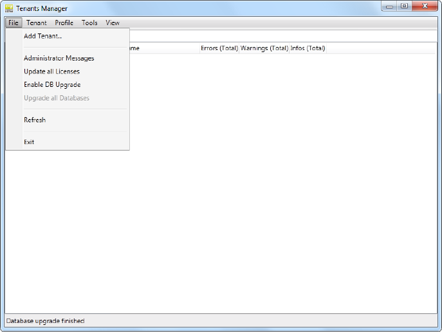This screenshot has height=332, width=442.
Task: Close the Tenants Manager window
Action: 424,6
